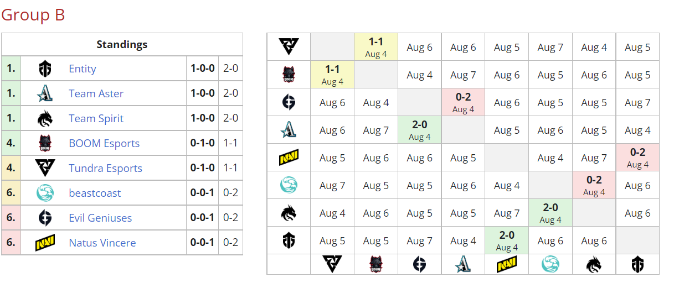
Task: Follow the beastcoast team link
Action: (95, 193)
